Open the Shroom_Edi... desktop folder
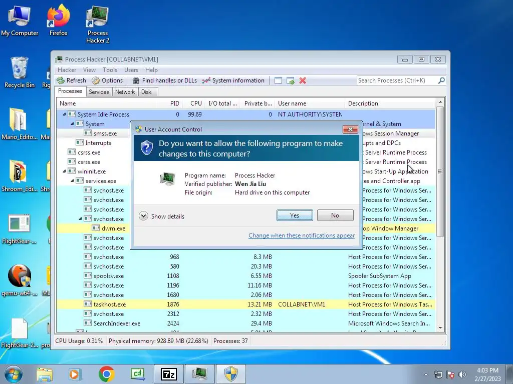Screen dimensions: 513x384 coord(20,175)
